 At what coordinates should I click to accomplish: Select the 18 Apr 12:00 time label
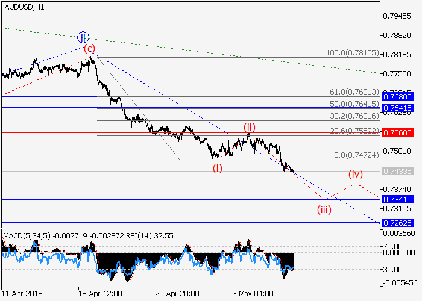pos(100,293)
